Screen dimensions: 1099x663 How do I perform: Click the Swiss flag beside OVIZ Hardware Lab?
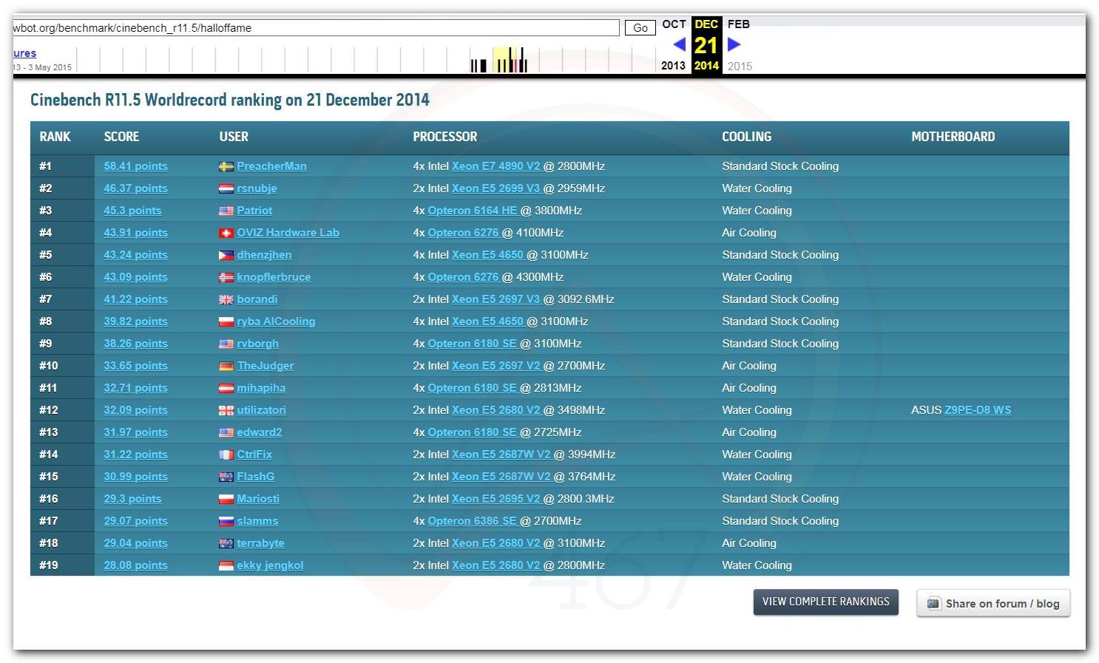(x=226, y=234)
